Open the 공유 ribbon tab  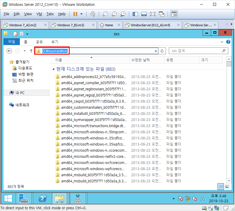(x=39, y=42)
